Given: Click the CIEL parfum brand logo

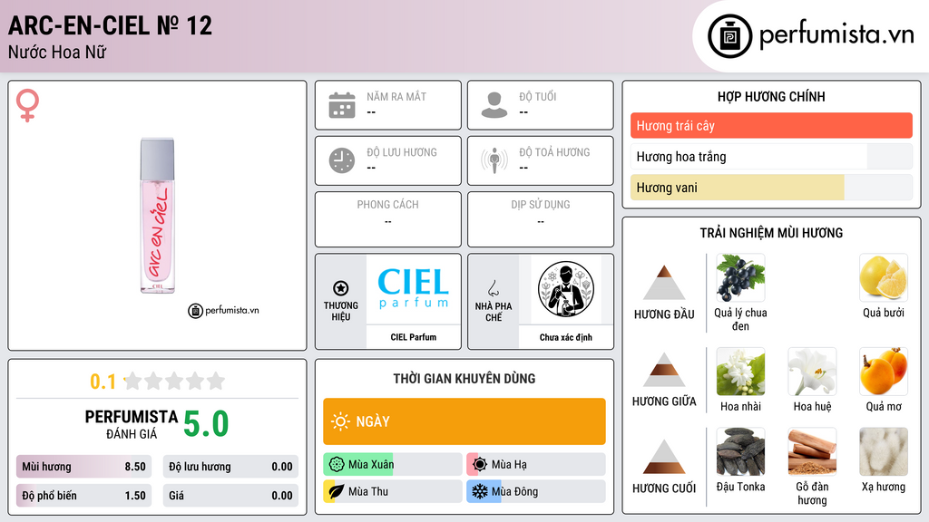Looking at the screenshot, I should (414, 288).
